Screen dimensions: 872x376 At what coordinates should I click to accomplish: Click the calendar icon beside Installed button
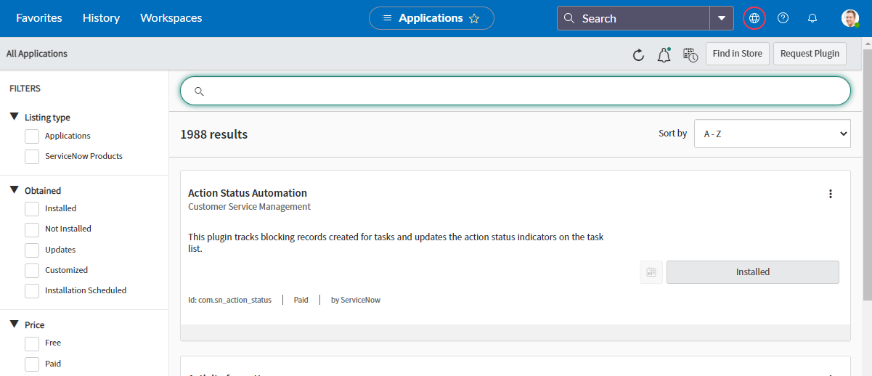pyautogui.click(x=651, y=272)
